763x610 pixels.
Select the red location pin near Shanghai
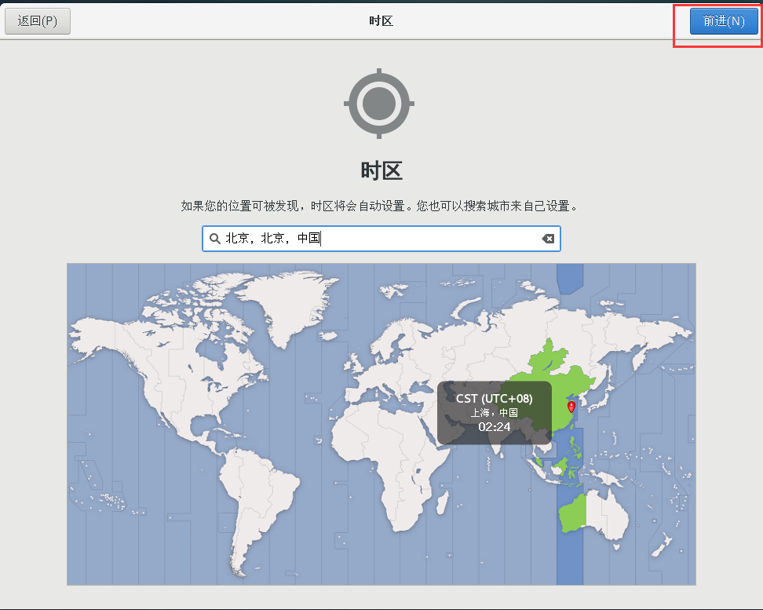pyautogui.click(x=572, y=407)
